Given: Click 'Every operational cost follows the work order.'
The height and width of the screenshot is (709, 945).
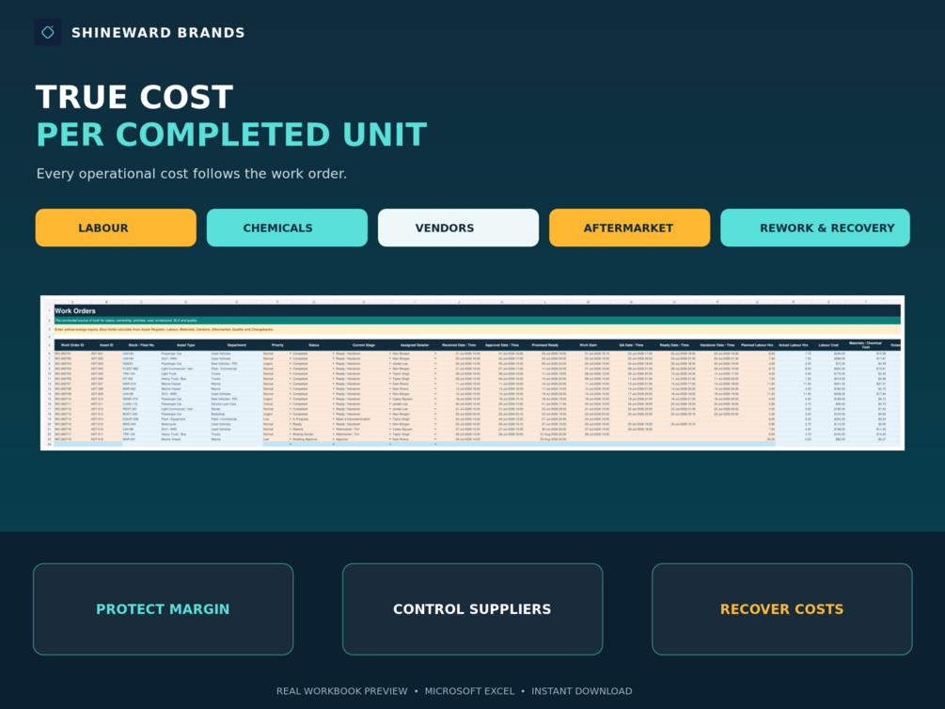Looking at the screenshot, I should pos(192,174).
